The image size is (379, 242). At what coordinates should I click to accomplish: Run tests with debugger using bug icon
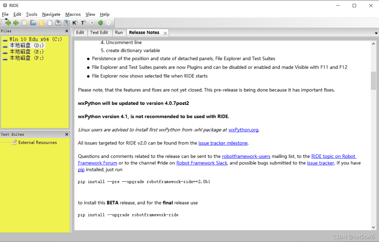(100, 22)
